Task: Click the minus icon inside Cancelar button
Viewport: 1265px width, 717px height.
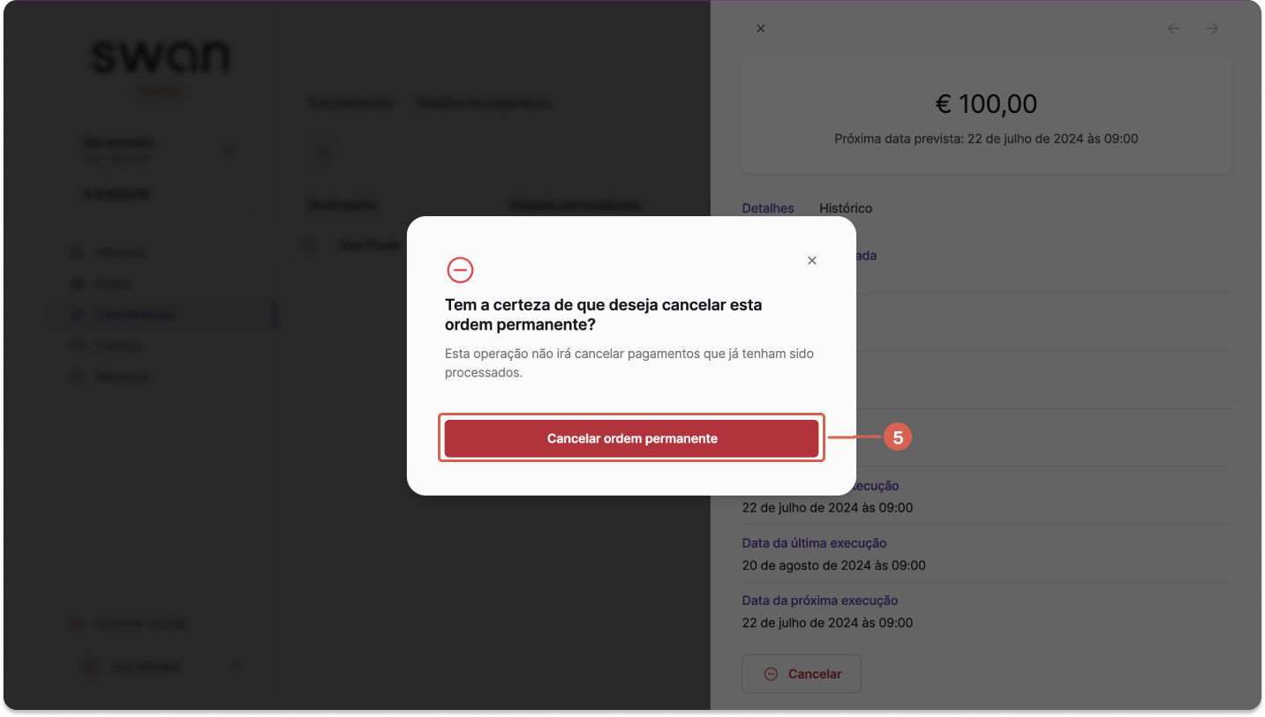Action: tap(771, 674)
